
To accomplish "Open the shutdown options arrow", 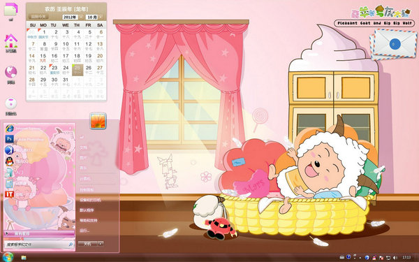I will pos(101,244).
